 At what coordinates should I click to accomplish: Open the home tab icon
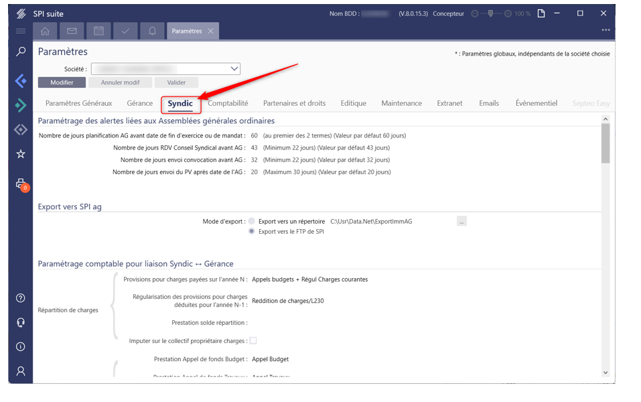click(45, 31)
